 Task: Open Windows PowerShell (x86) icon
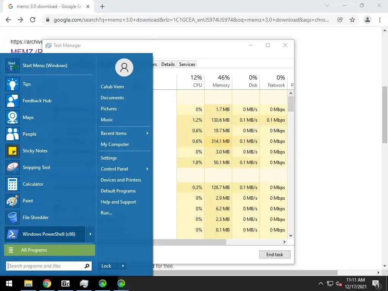13,234
